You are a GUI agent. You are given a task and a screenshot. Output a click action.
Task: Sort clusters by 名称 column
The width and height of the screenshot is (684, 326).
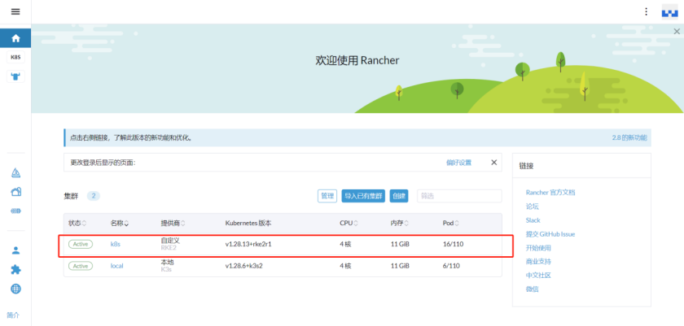120,223
